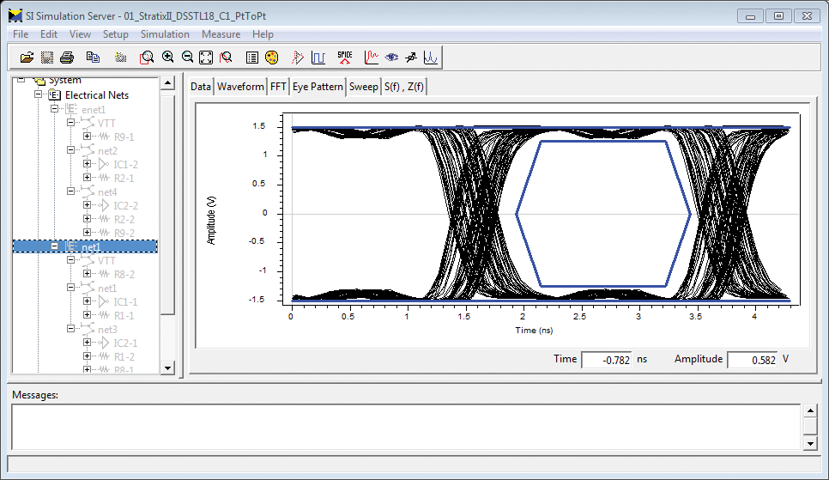Expand the IC1-1 tree node
829x480 pixels.
tap(88, 301)
